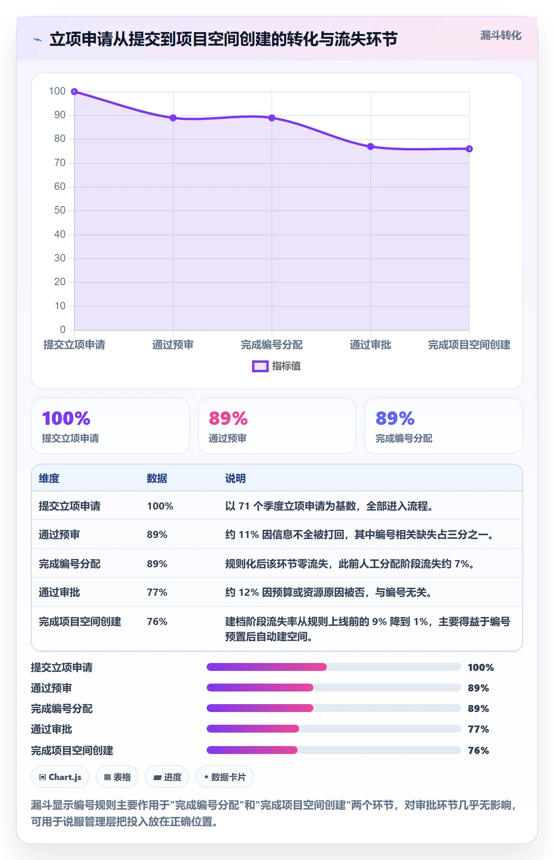
Task: Click the 通过预审 progress bar
Action: tap(334, 688)
